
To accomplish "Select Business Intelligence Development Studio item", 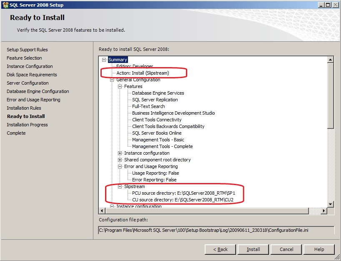I will coord(173,113).
